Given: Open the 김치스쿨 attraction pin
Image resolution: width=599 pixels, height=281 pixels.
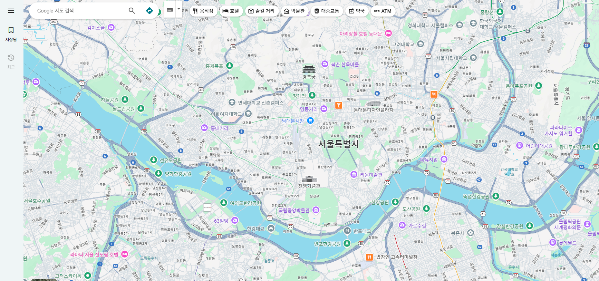Looking at the screenshot, I should (111, 27).
